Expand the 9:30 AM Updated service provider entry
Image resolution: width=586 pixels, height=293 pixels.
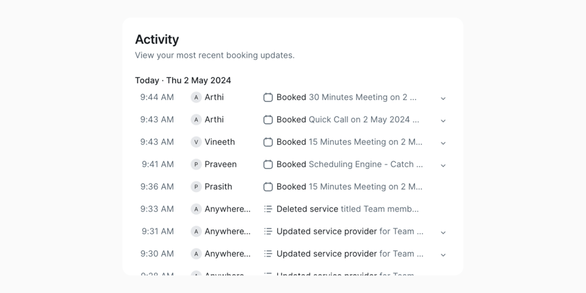pyautogui.click(x=443, y=255)
